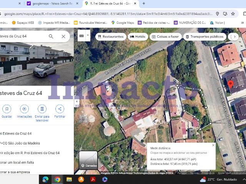Open a new browser tab

pyautogui.click(x=144, y=3)
